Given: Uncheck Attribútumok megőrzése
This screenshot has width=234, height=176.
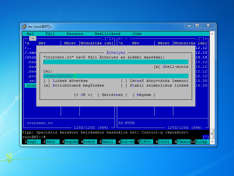Looking at the screenshot, I should [47, 85].
